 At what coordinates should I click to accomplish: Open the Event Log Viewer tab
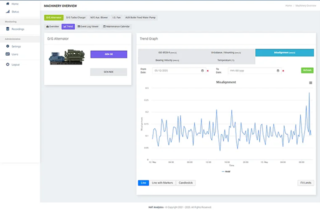[x=88, y=27]
